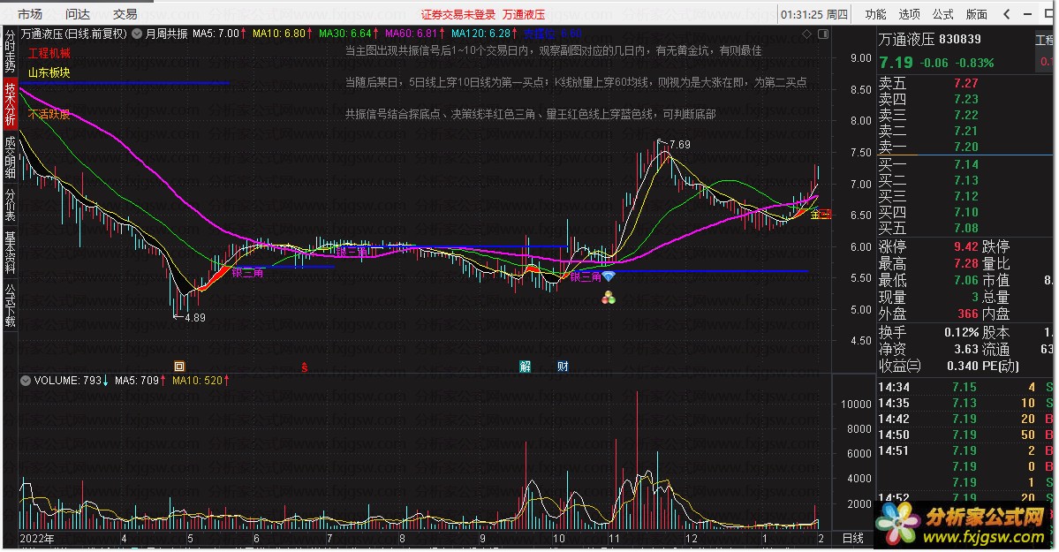Click the MA30: 6.64 indicator label
This screenshot has width=1059, height=552.
click(x=349, y=33)
